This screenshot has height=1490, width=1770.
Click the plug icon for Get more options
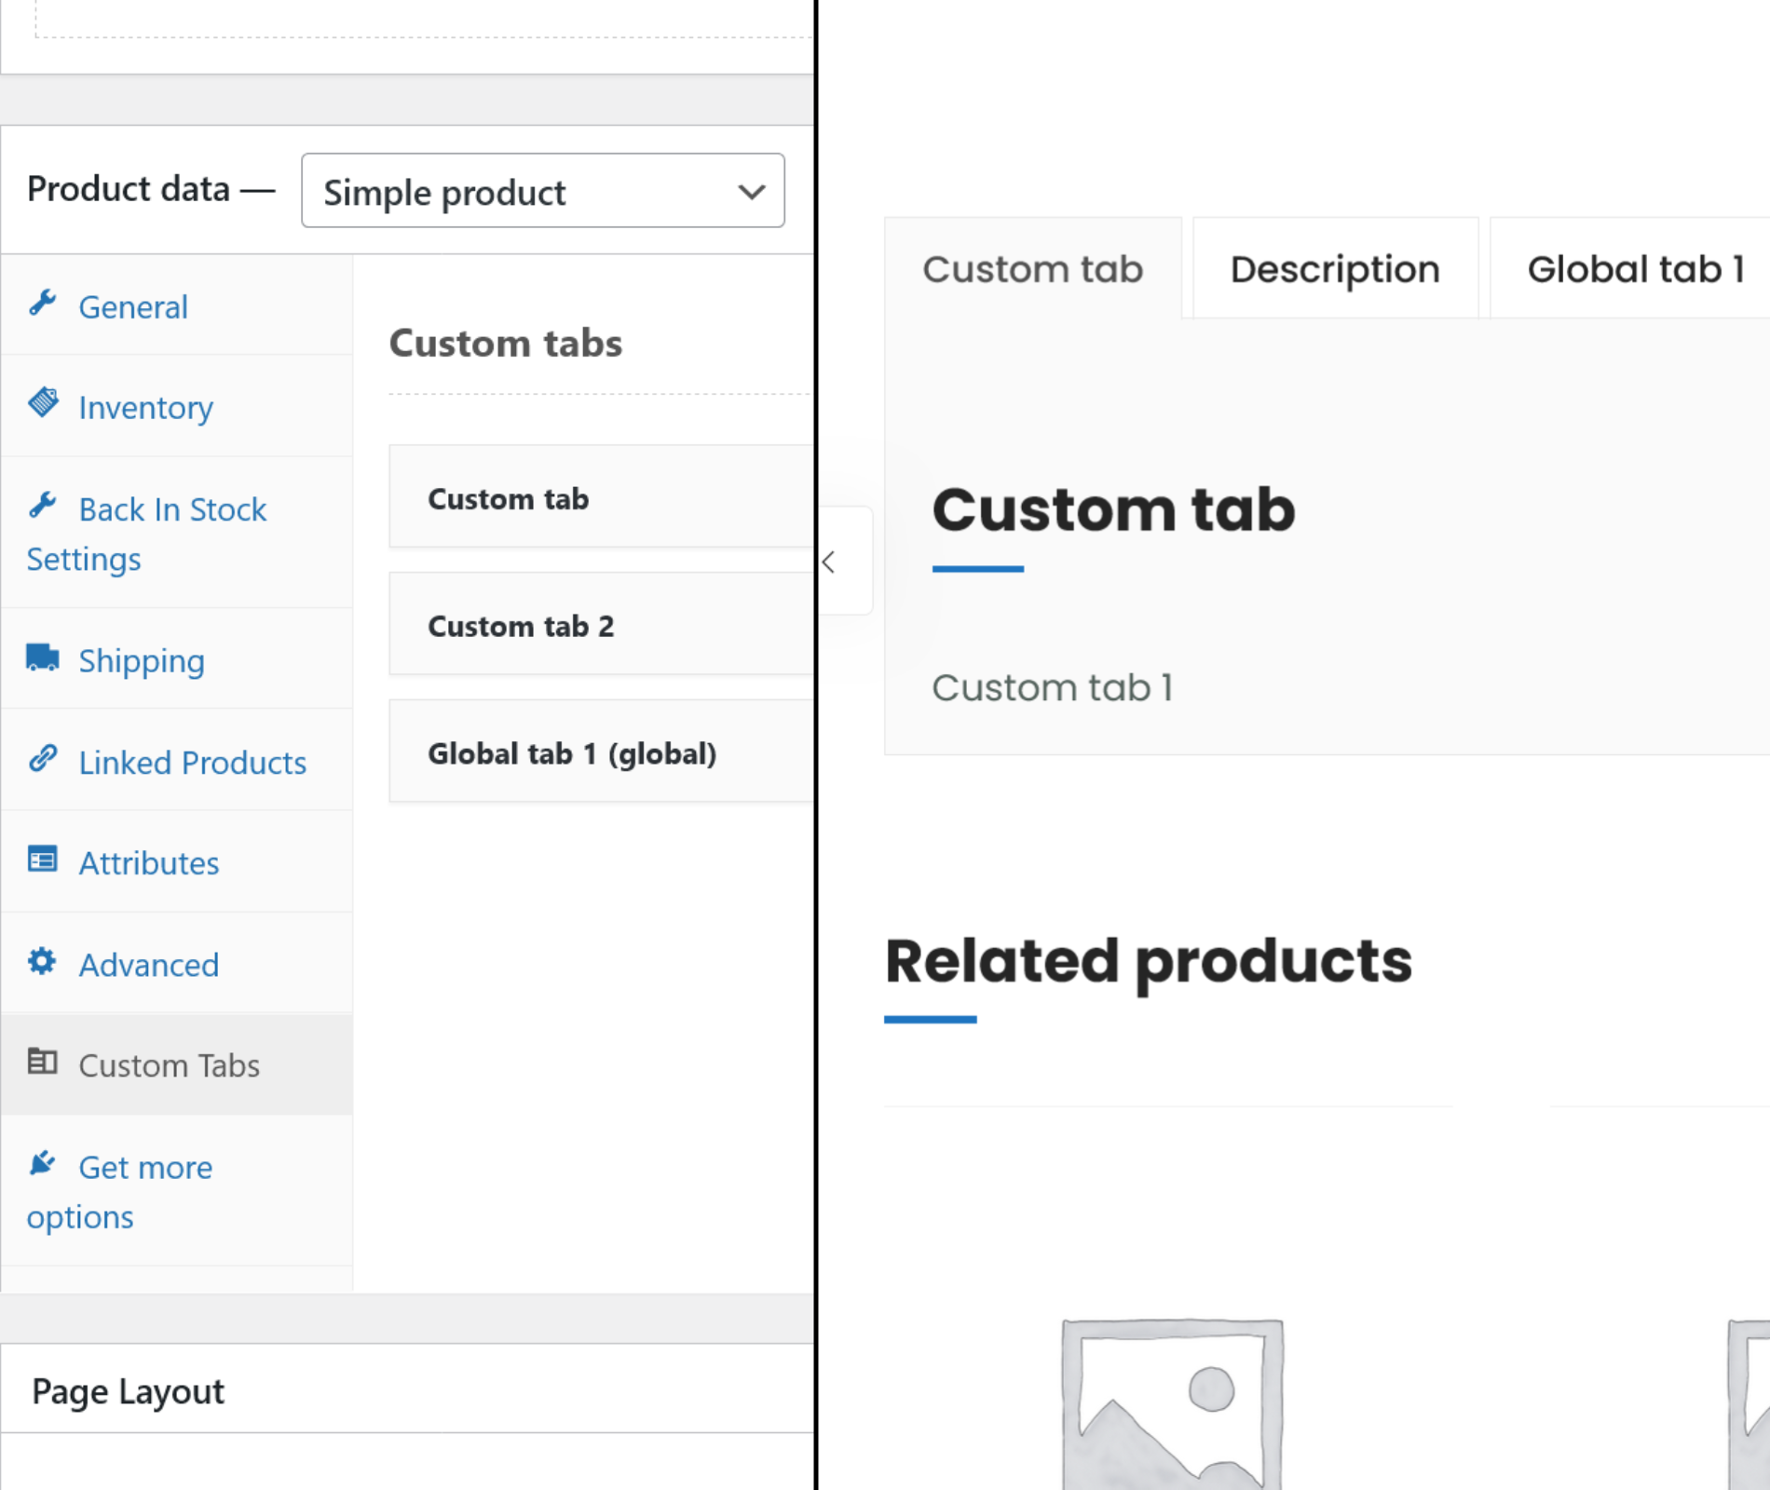43,1164
